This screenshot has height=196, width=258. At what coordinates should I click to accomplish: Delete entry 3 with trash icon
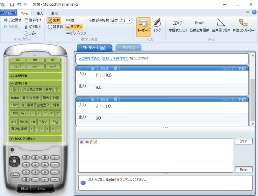tap(115, 99)
